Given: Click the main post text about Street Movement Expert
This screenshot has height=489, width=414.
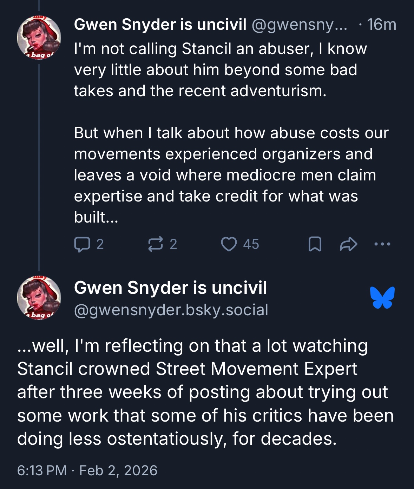Looking at the screenshot, I should click(205, 392).
